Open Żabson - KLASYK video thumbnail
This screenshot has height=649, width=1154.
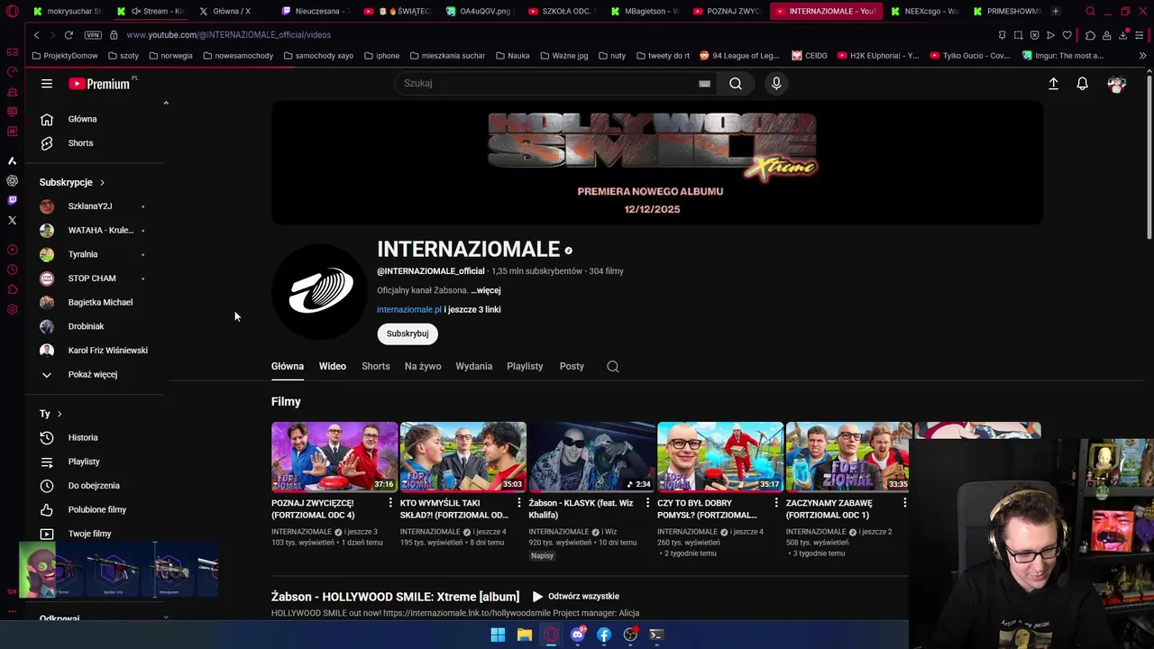(x=591, y=457)
